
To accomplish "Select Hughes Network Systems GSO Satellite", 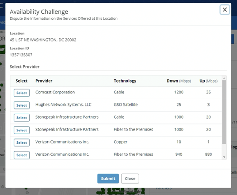I will [x=22, y=105].
